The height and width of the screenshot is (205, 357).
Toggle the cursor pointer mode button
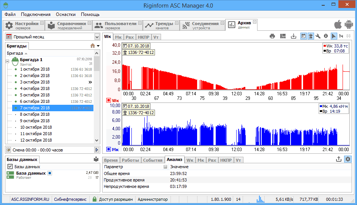(333, 36)
